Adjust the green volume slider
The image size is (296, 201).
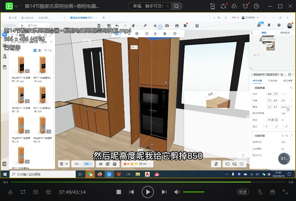point(193,192)
